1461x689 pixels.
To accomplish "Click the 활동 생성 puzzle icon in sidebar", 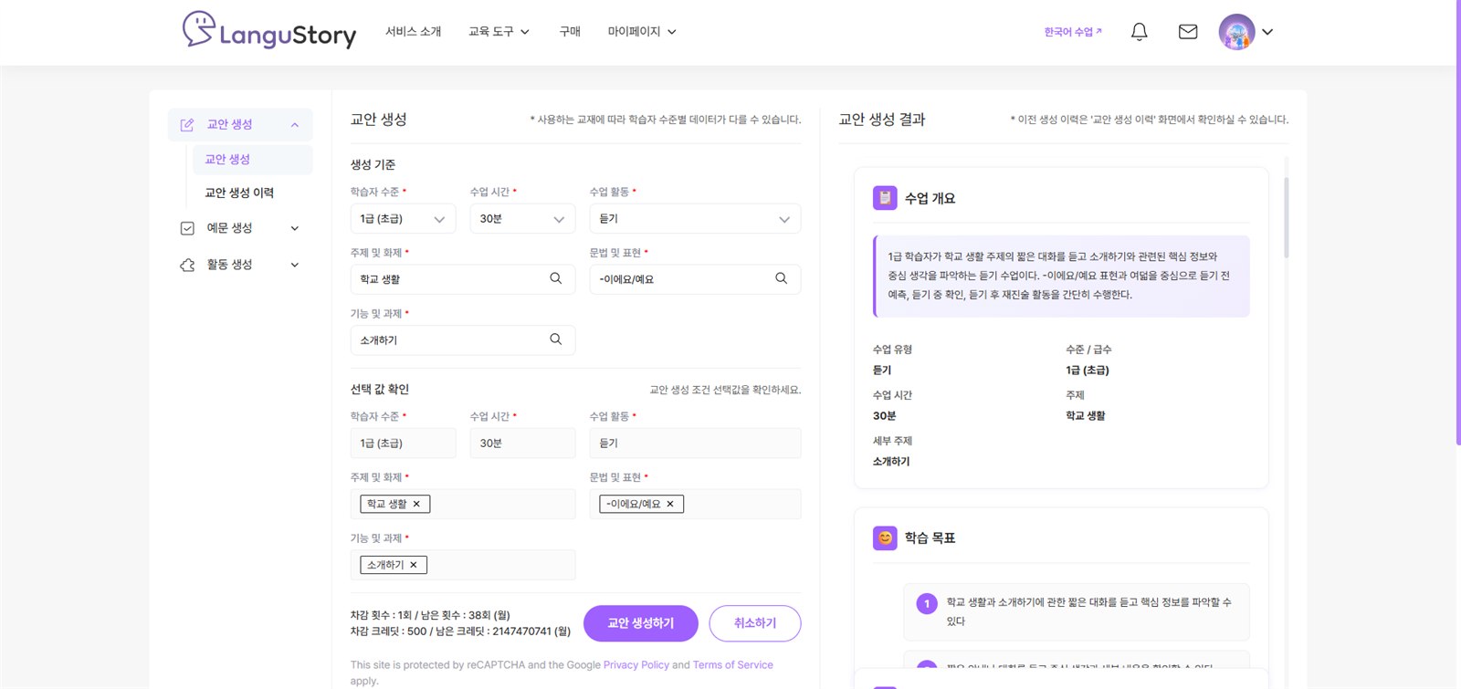I will click(187, 265).
